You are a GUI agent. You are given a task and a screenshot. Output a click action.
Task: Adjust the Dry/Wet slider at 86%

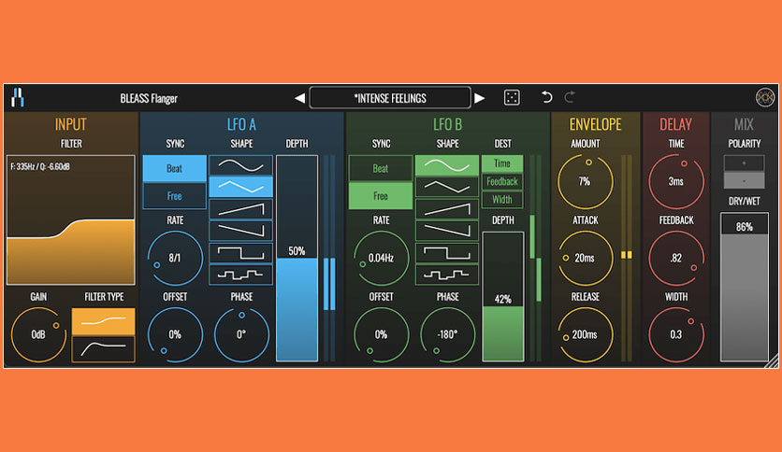coord(744,288)
